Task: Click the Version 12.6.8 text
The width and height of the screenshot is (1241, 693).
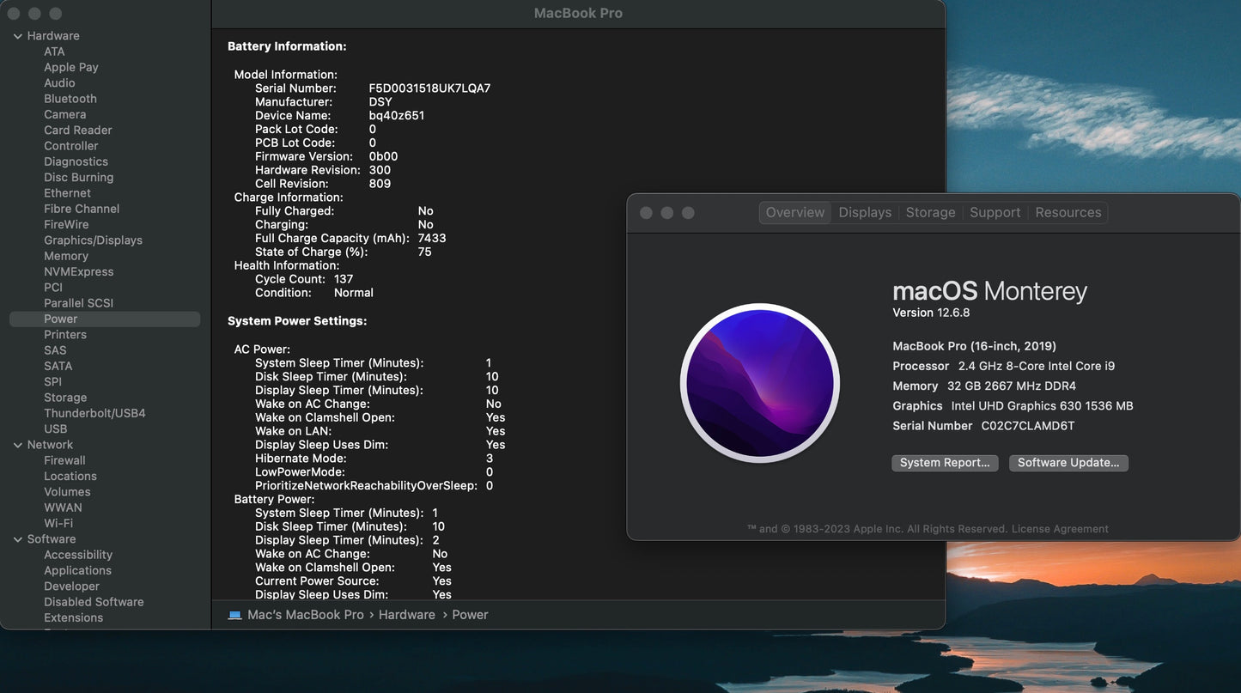Action: [x=931, y=313]
